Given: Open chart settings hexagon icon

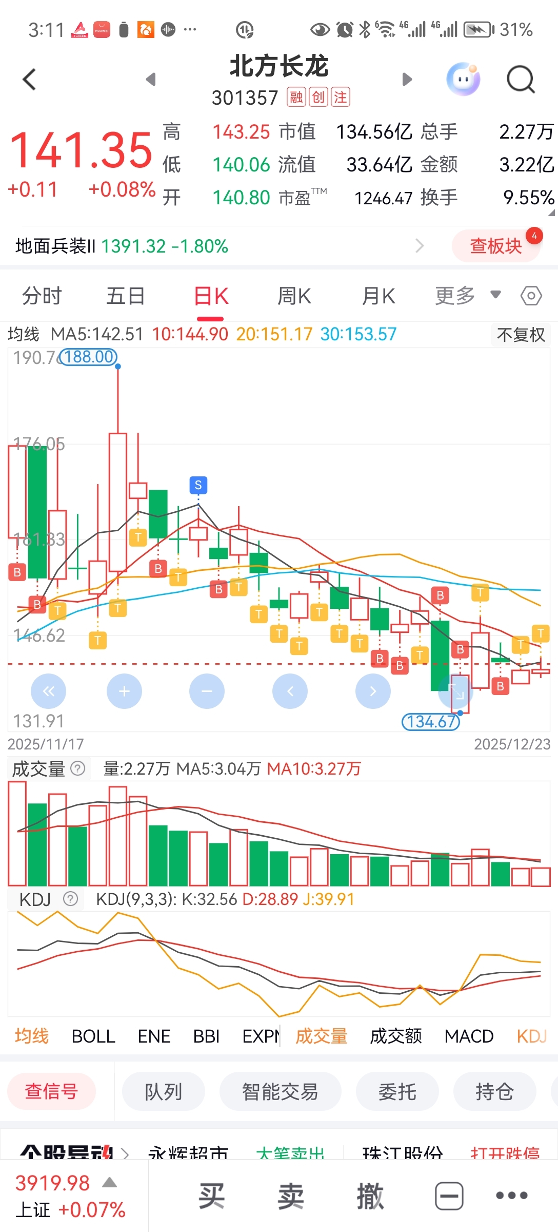Looking at the screenshot, I should [531, 296].
